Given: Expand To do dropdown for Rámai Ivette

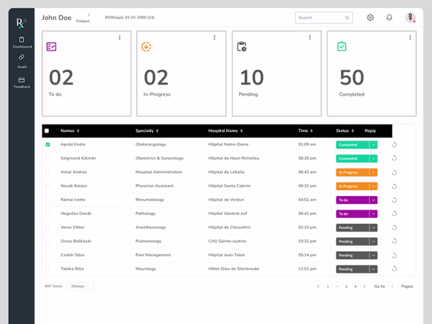Looking at the screenshot, I should coord(373,200).
